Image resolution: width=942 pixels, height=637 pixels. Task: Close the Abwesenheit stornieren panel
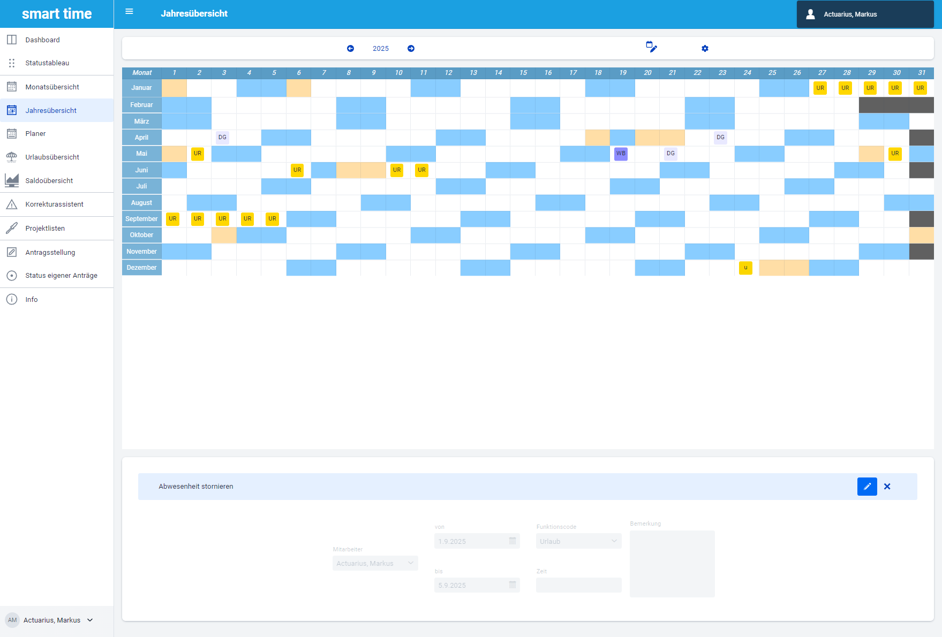(x=887, y=487)
